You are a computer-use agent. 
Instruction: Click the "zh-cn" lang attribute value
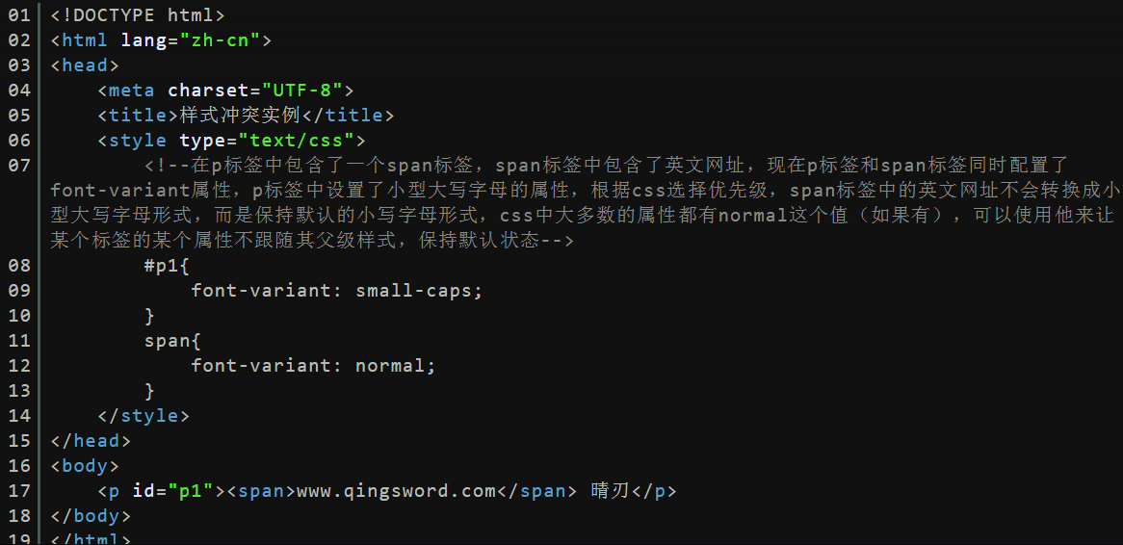coord(220,40)
